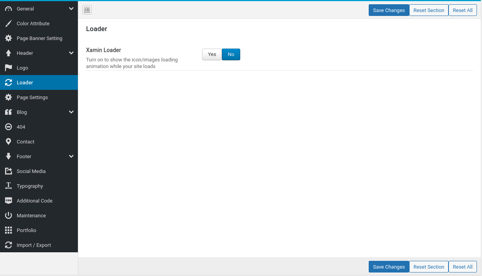Click the Footer down-arrow icon
Screen dimensions: 482x276
pyautogui.click(x=8, y=156)
